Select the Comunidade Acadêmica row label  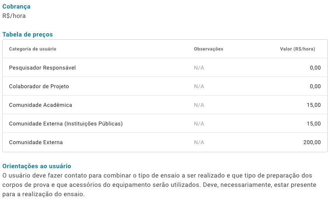pos(40,105)
